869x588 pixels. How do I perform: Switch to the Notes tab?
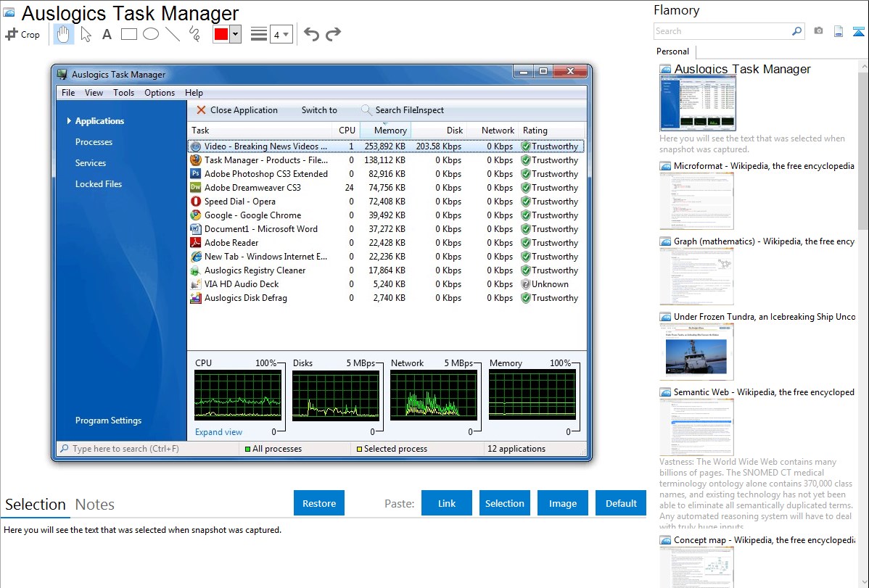(95, 505)
